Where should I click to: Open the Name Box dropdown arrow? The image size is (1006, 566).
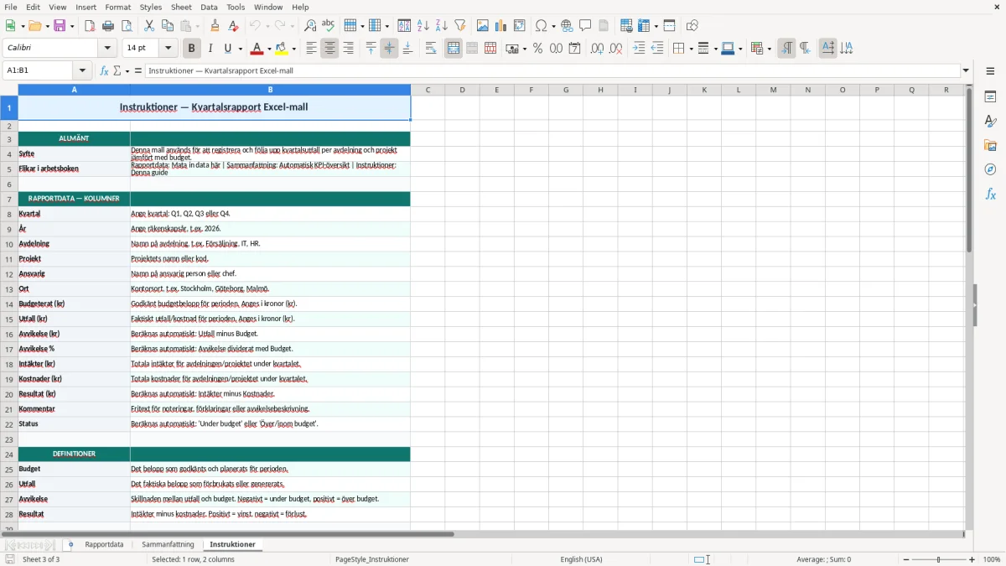(x=82, y=70)
